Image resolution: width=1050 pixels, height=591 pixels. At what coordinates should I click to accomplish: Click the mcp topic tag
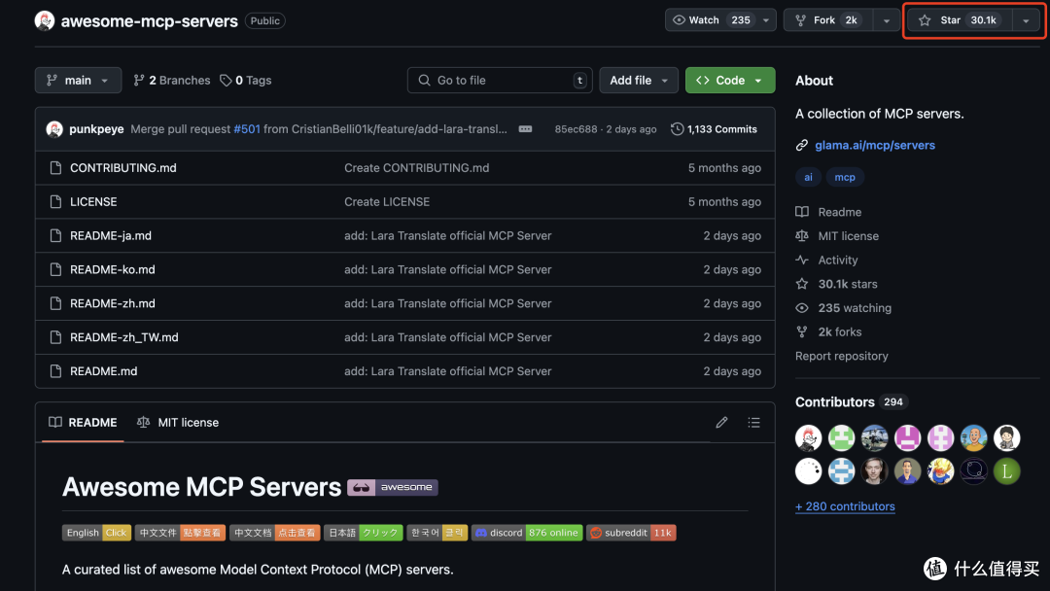click(x=845, y=177)
